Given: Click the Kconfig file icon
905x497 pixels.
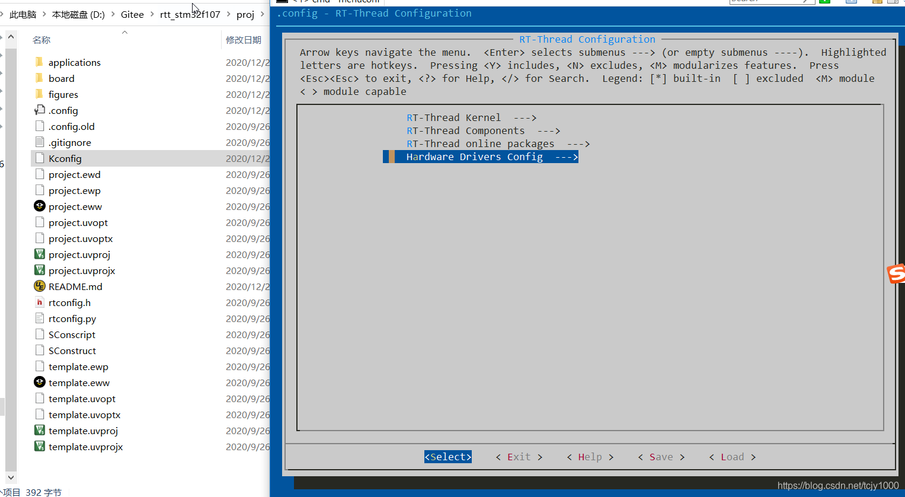Looking at the screenshot, I should (39, 158).
